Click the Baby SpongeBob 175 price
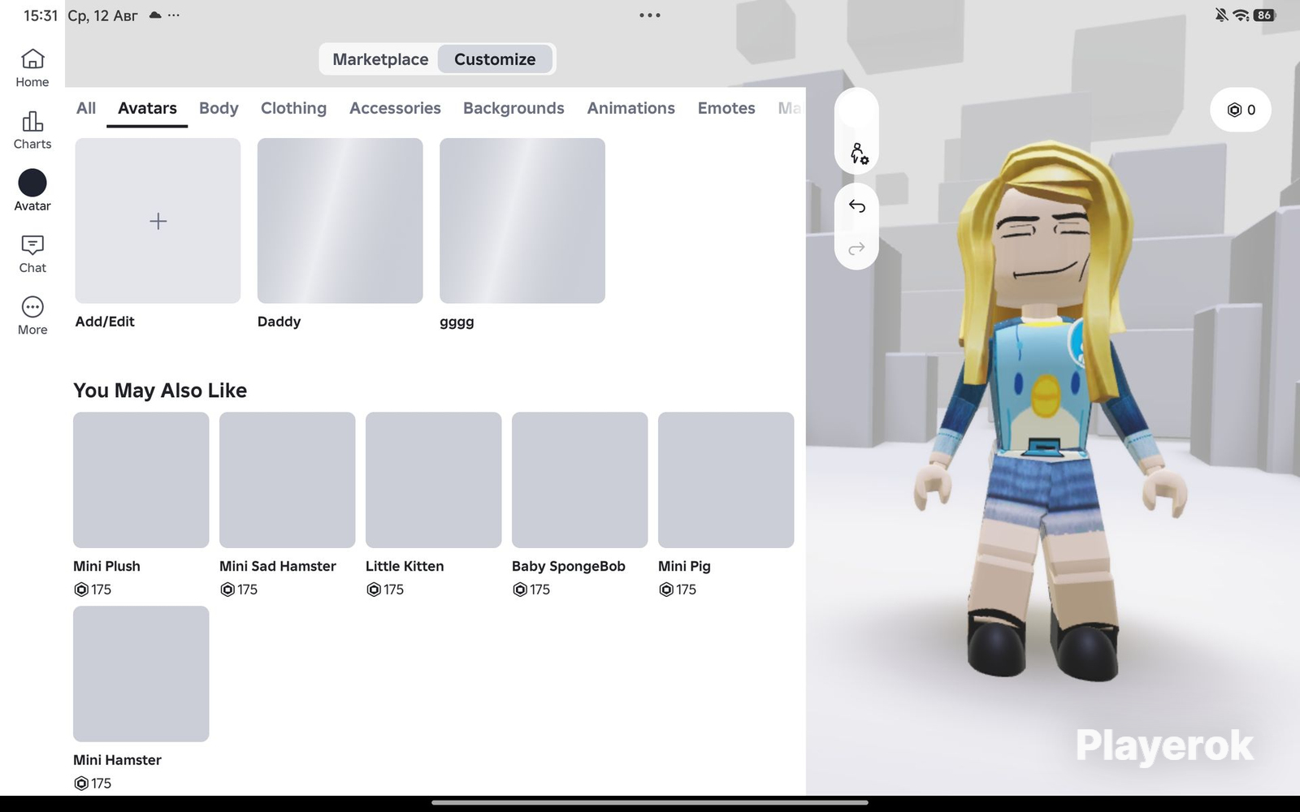 pyautogui.click(x=531, y=590)
